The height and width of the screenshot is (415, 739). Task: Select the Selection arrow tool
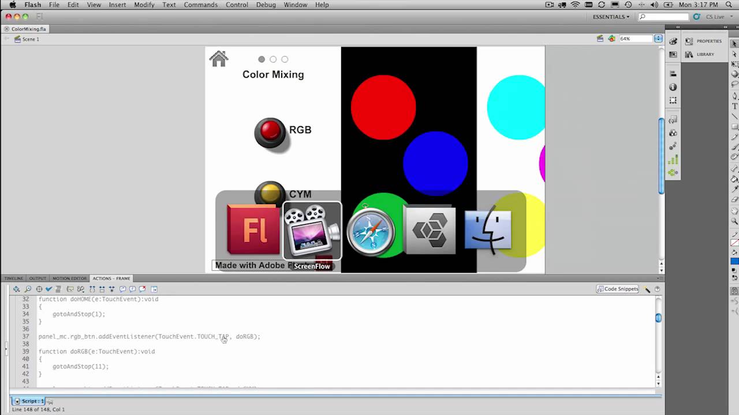click(734, 44)
